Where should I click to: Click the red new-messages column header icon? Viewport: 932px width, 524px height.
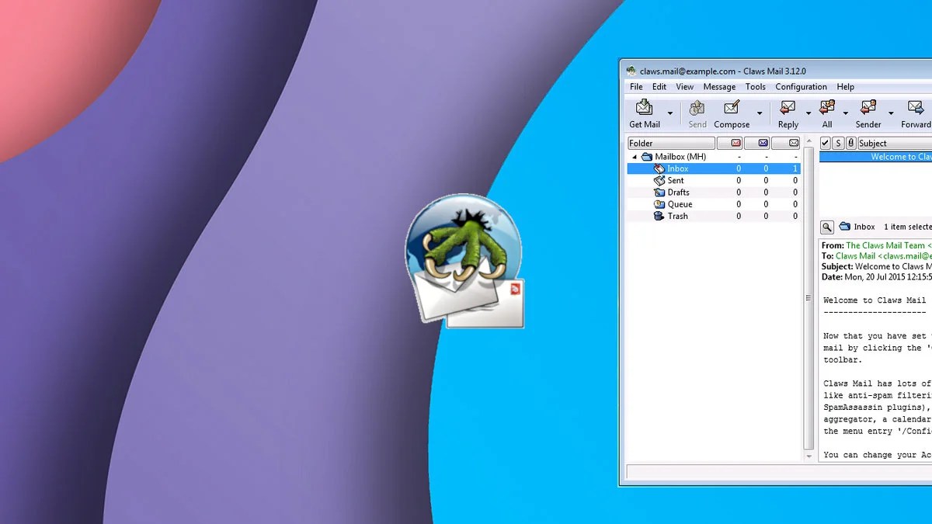(735, 143)
